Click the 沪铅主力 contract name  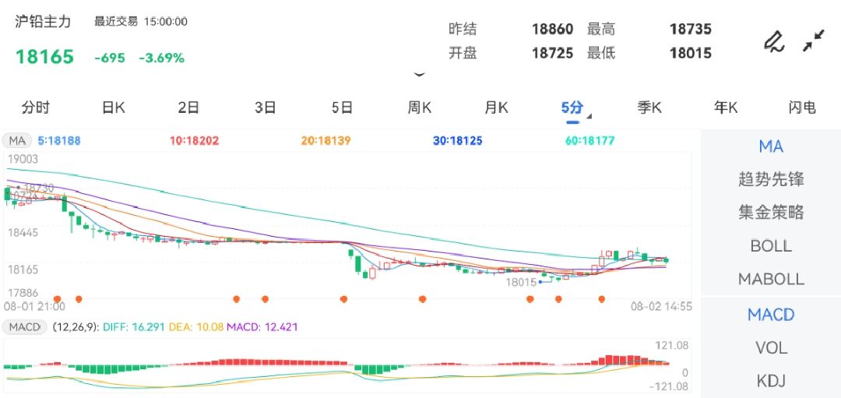43,22
